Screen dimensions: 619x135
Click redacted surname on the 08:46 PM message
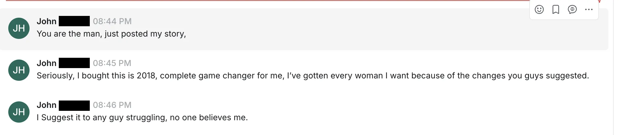[x=74, y=106]
